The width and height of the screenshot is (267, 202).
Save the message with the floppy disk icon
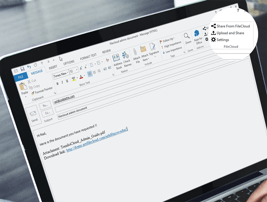point(22,69)
